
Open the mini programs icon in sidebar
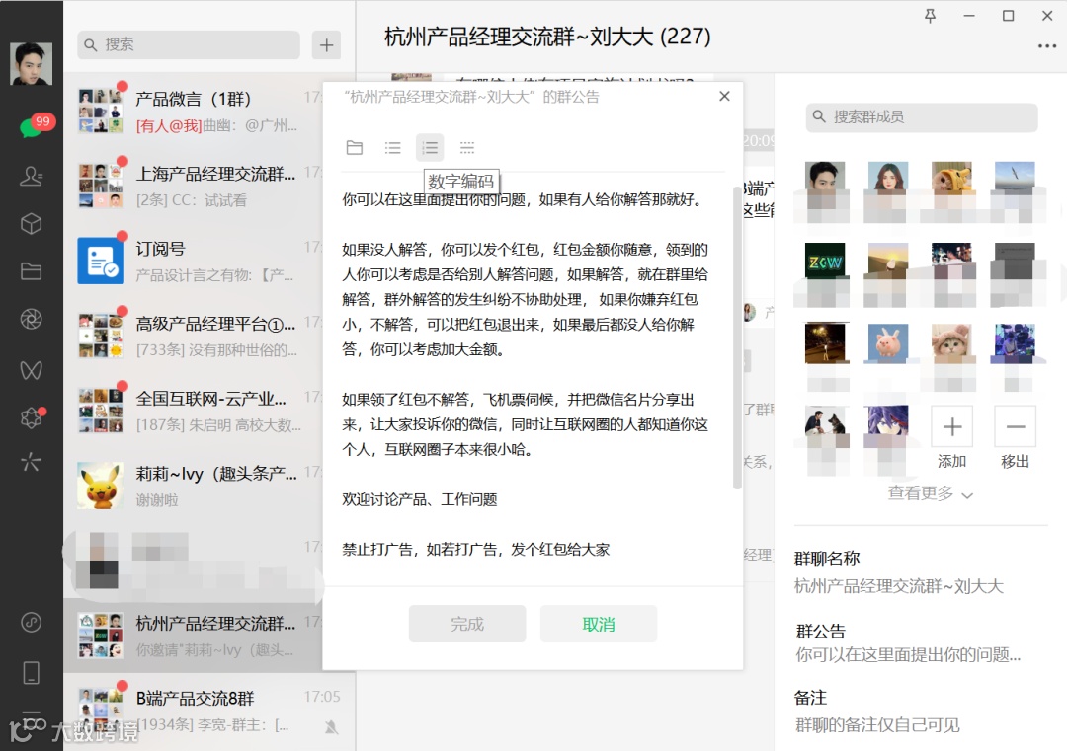31,622
